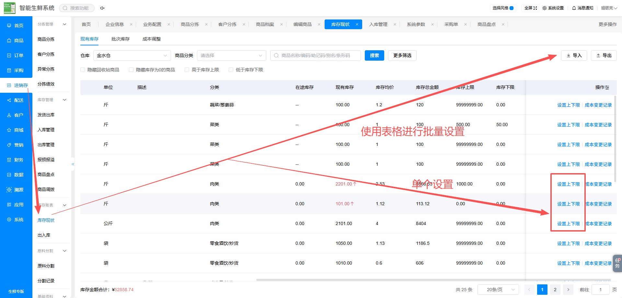Screen dimensions: 622x298
Task: Open 商品盘点 in the side menu
Action: (x=46, y=174)
